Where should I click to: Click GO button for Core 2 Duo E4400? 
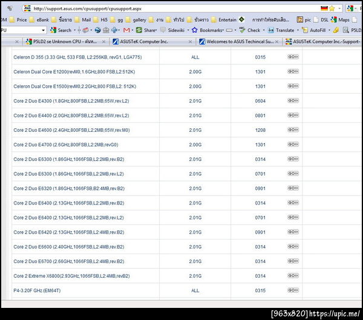pyautogui.click(x=293, y=115)
